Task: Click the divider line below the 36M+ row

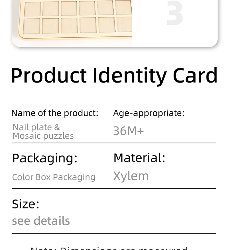Action: 114,143
